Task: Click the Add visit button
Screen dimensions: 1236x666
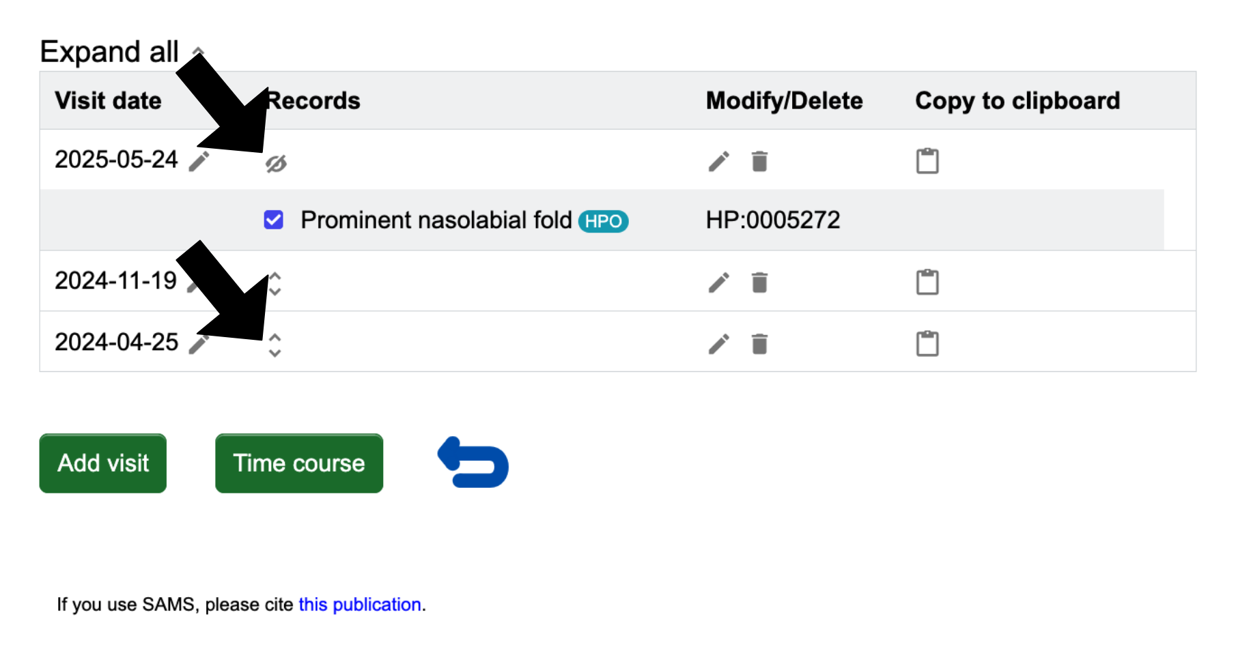Action: pyautogui.click(x=103, y=463)
